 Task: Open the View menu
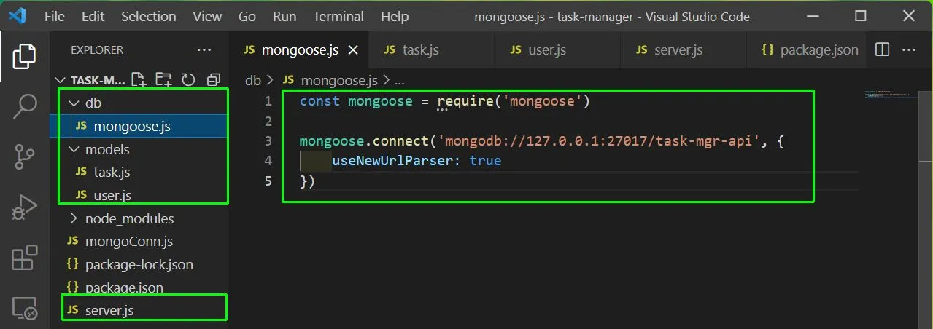coord(207,16)
